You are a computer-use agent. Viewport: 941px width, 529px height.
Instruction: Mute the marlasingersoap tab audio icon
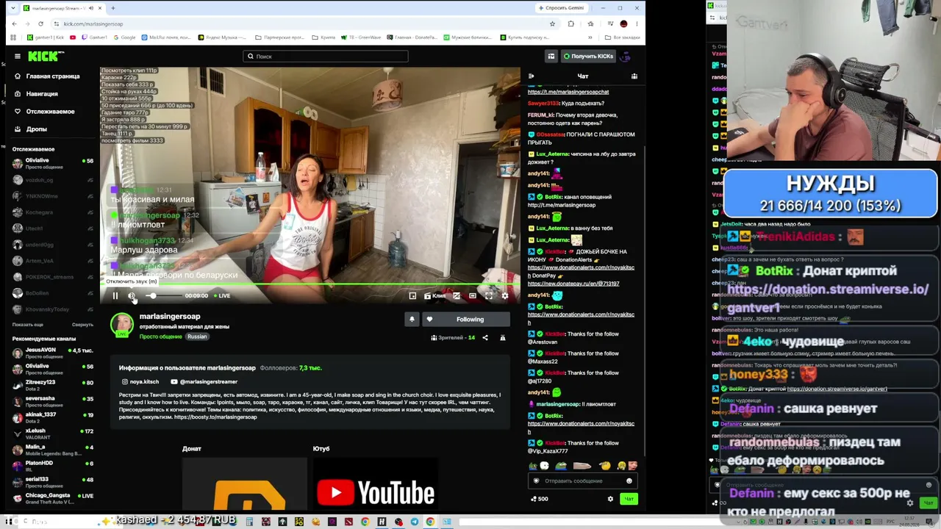(x=91, y=8)
